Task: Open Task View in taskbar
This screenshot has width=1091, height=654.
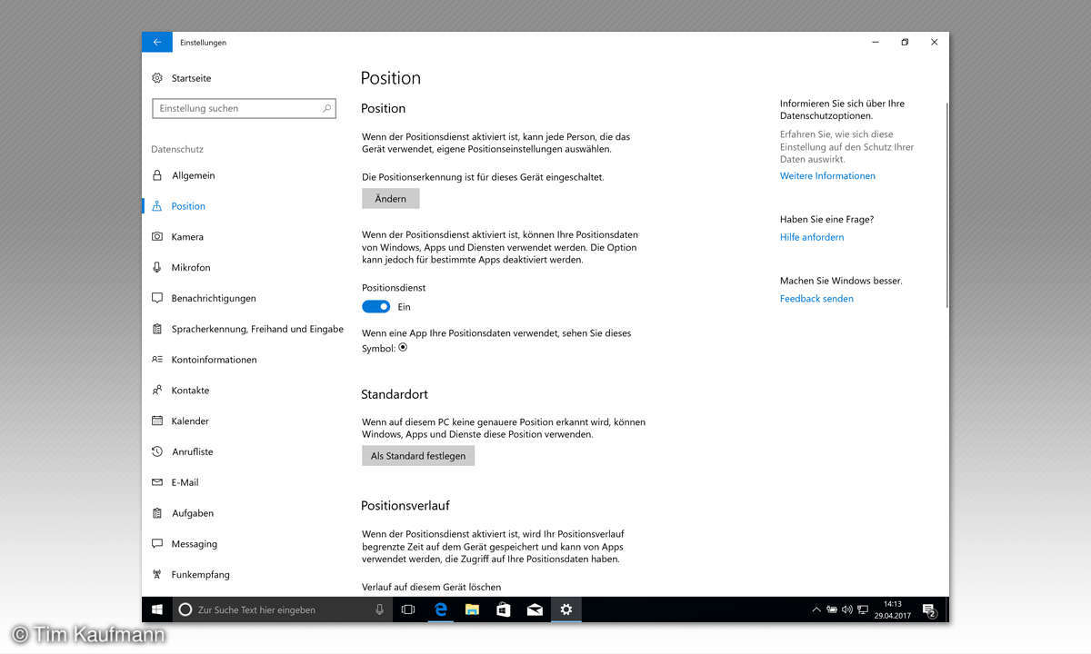Action: pyautogui.click(x=408, y=609)
